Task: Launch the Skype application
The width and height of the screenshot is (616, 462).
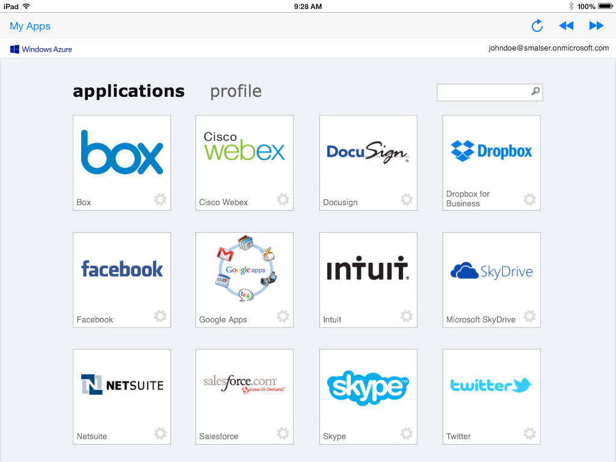Action: pos(368,386)
